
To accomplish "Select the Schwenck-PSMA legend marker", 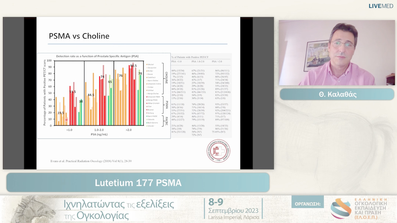I will coord(147,97).
